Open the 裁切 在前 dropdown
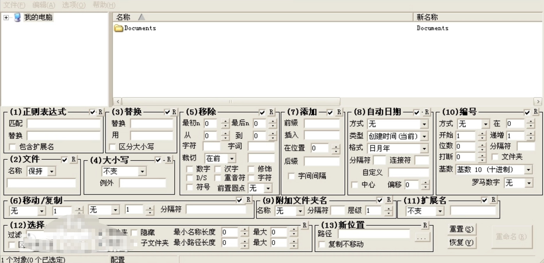544x263 pixels. pos(232,158)
